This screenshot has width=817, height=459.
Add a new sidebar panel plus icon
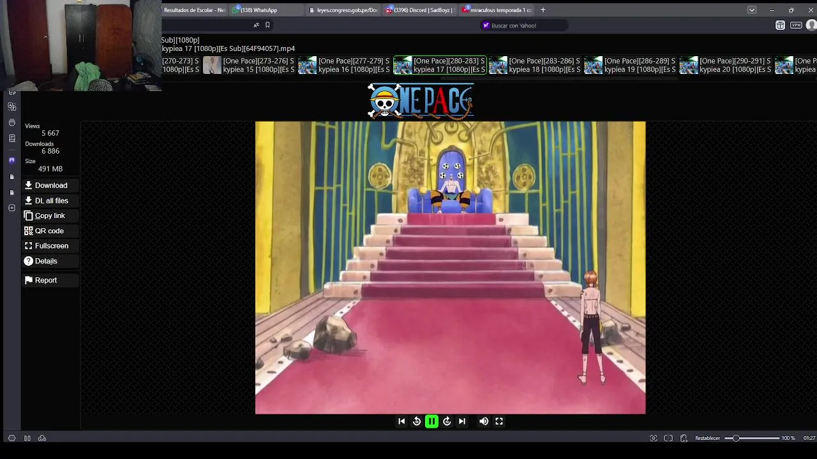[x=12, y=208]
